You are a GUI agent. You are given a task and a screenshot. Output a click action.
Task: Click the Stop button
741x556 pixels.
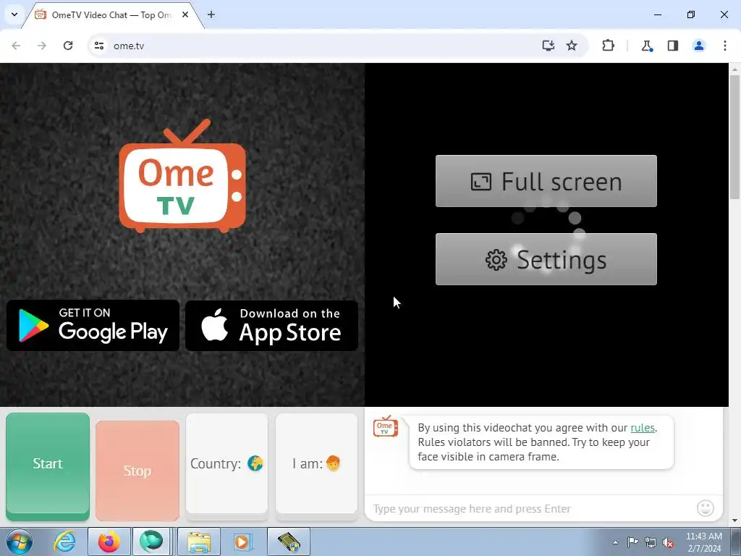(137, 471)
